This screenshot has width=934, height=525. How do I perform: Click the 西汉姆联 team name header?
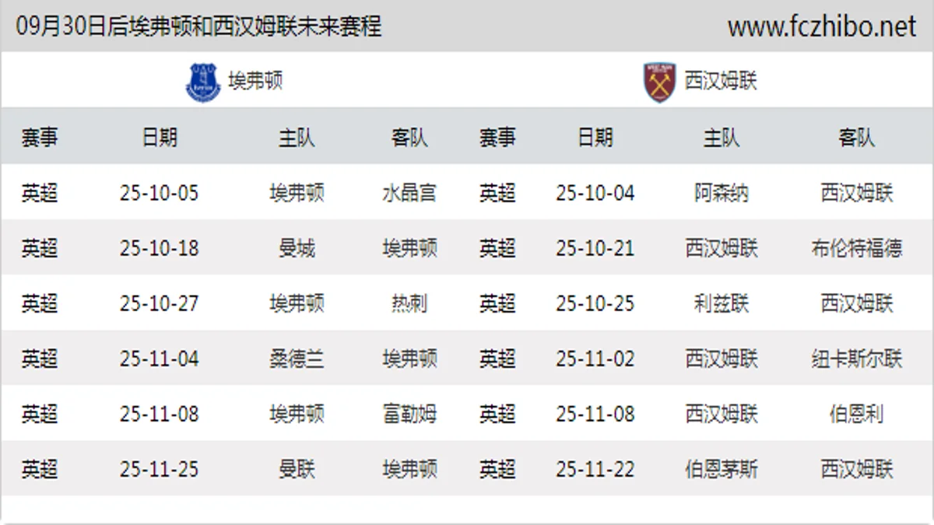(721, 81)
